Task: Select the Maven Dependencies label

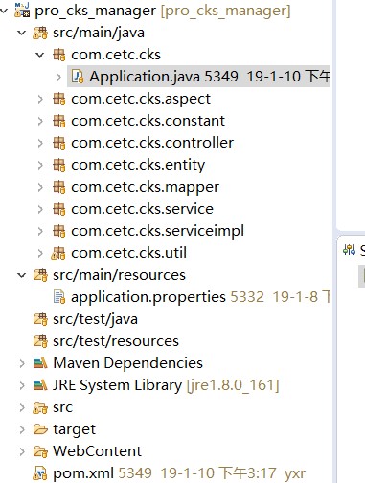Action: [x=127, y=363]
